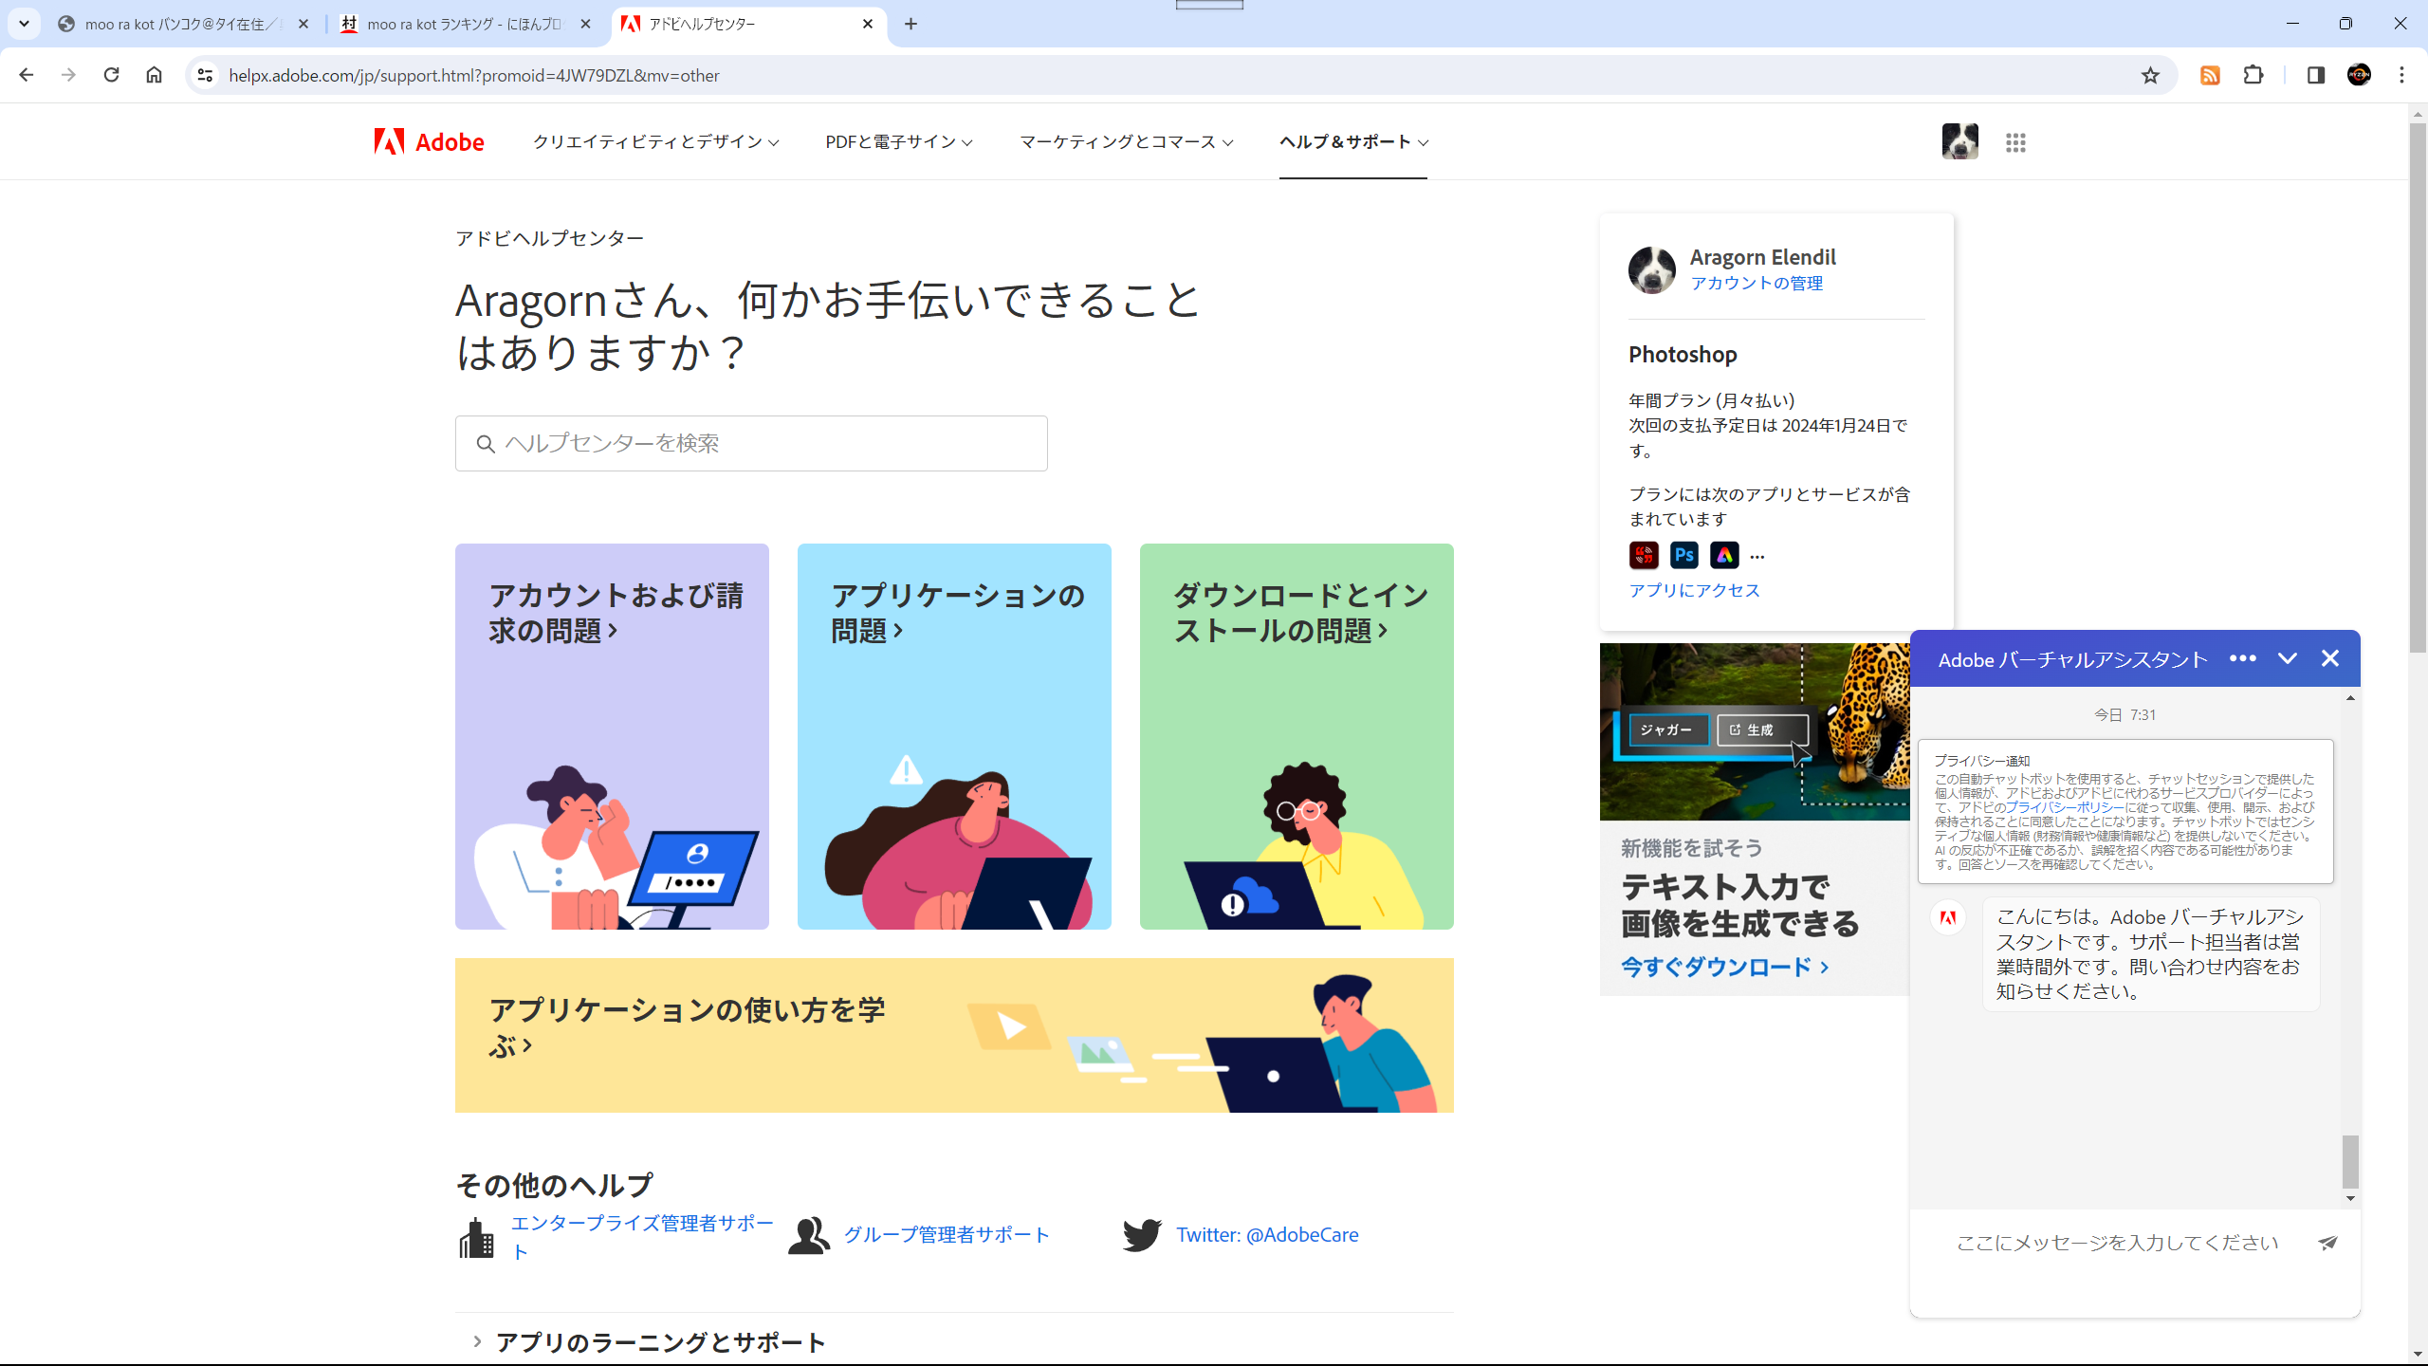
Task: Close the アドビヘルプセンター tab
Action: pyautogui.click(x=868, y=24)
